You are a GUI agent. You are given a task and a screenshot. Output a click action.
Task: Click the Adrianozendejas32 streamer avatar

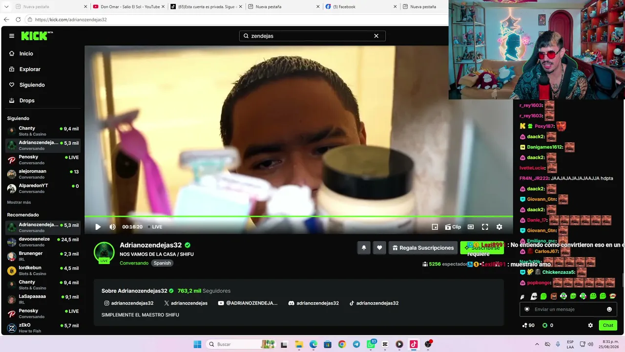[x=104, y=253]
